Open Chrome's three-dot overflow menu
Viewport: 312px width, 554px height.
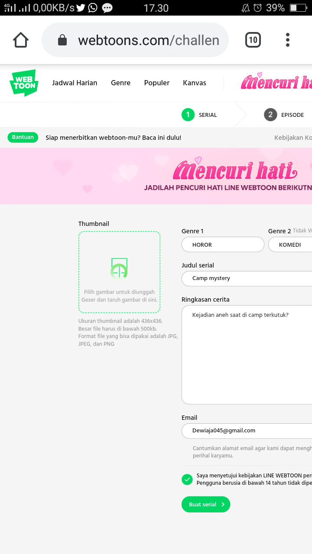click(x=287, y=40)
